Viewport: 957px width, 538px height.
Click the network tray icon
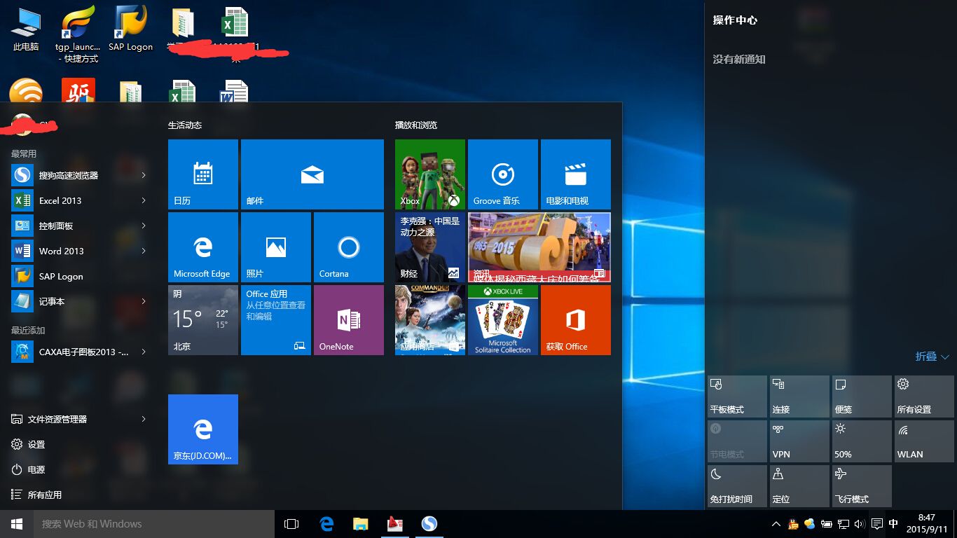[844, 524]
